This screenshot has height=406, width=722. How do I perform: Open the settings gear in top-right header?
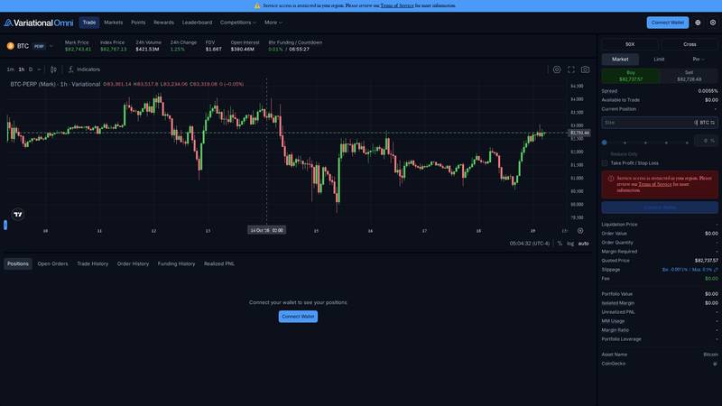coord(713,23)
